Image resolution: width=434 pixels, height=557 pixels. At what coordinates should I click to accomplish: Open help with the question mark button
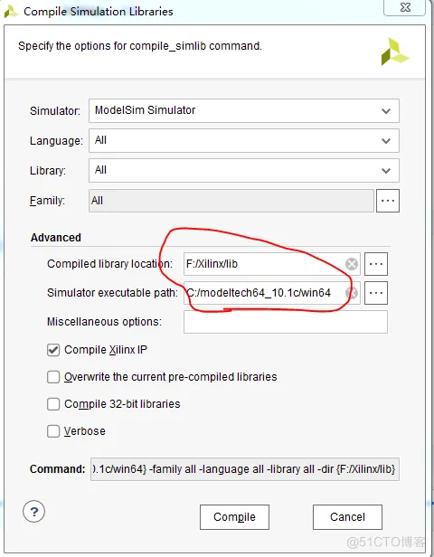tap(33, 512)
